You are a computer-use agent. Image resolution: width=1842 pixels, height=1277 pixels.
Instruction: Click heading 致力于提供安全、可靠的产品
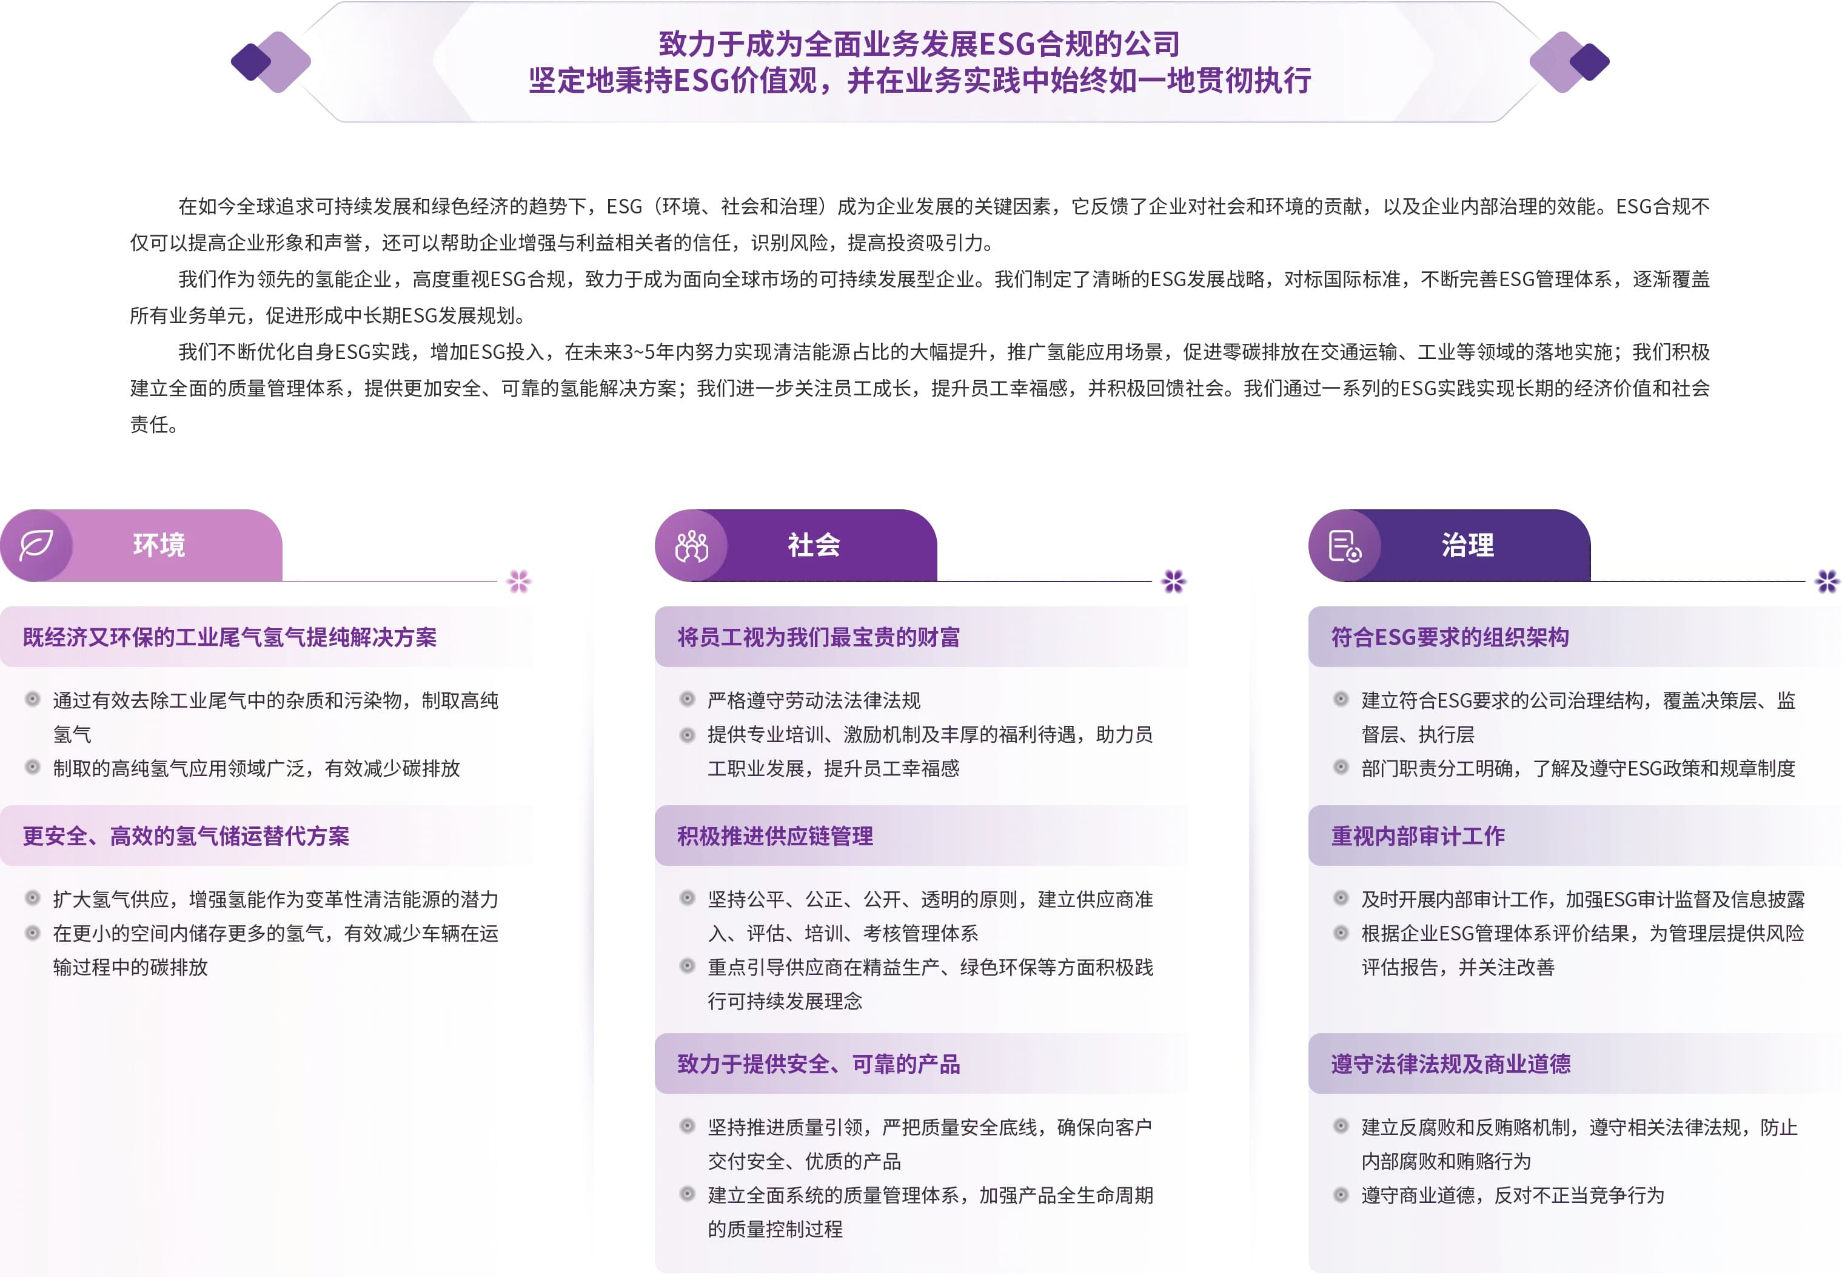point(818,1064)
